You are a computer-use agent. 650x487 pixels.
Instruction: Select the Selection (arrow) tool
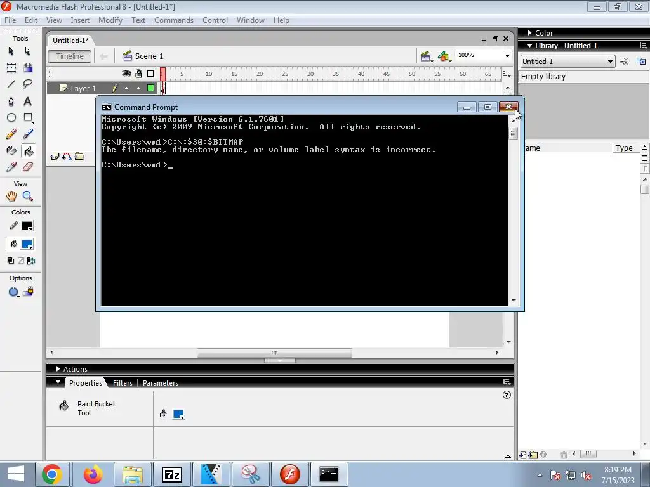pos(11,51)
